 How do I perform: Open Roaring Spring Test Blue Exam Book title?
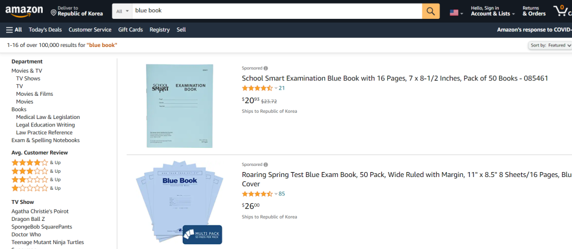click(x=407, y=179)
